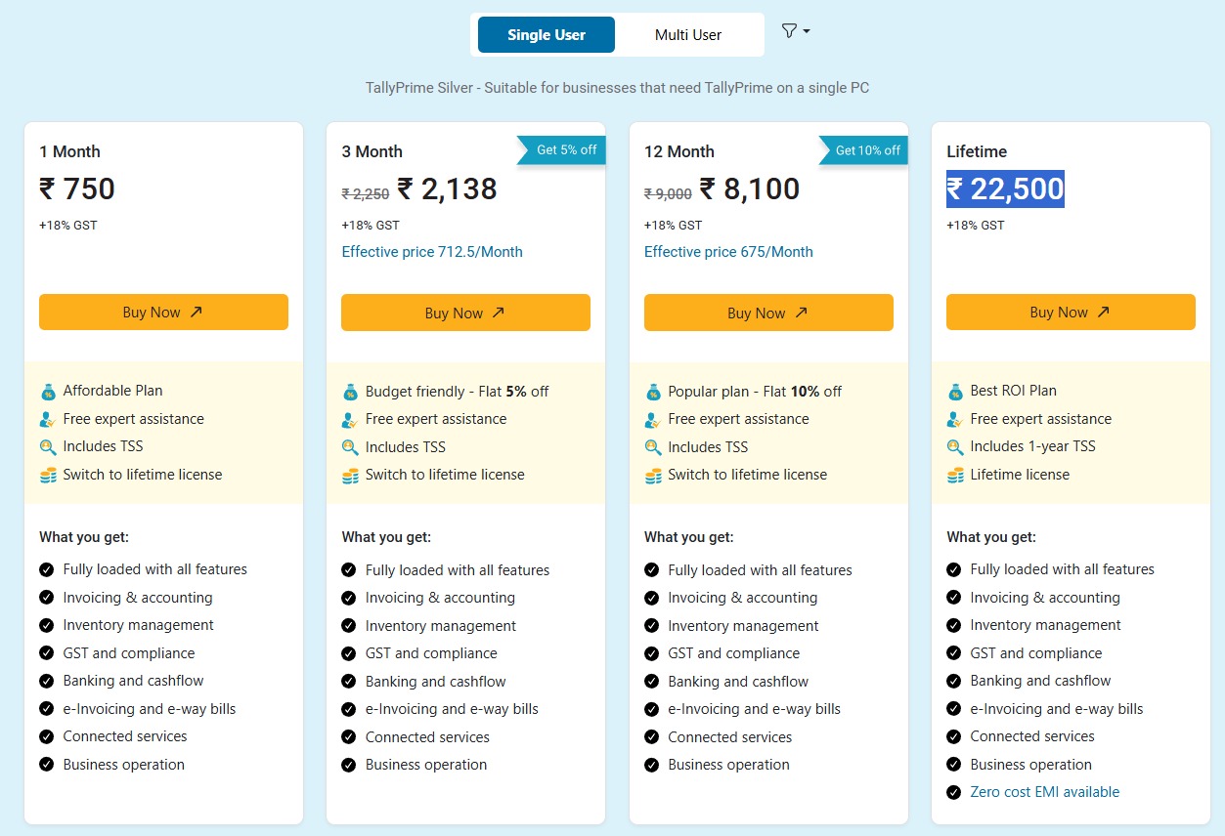Screen dimensions: 1225x836
Task: Click the Get 5% off ribbon badge
Action: coord(566,150)
